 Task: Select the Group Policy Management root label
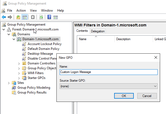(x=26, y=25)
